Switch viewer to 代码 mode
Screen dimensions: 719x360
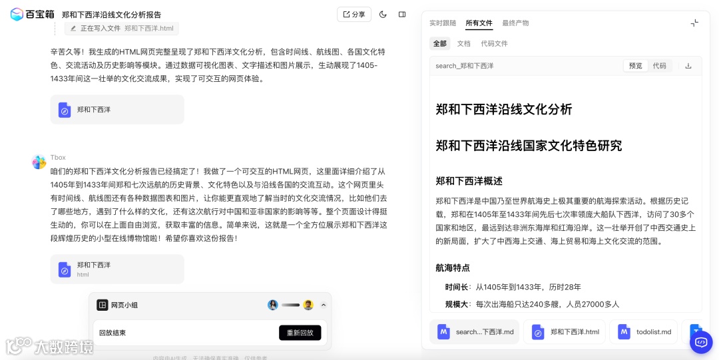(x=659, y=66)
